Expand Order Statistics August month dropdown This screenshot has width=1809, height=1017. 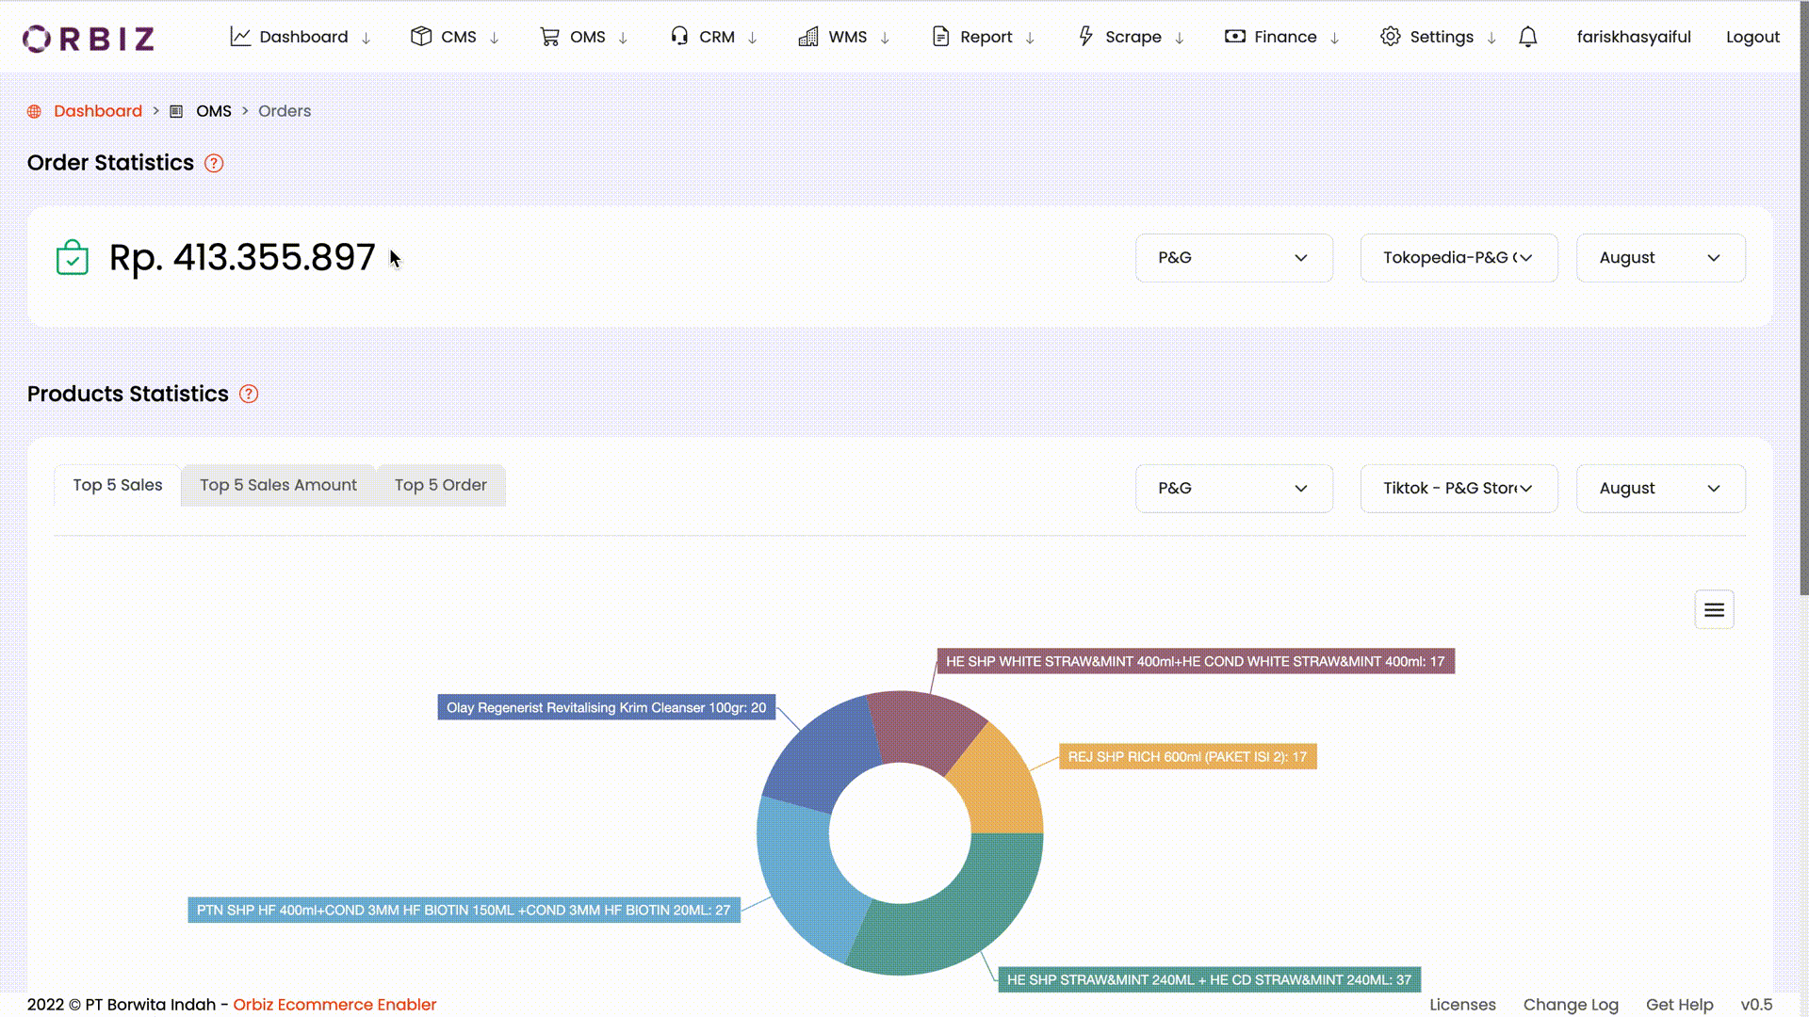point(1659,258)
